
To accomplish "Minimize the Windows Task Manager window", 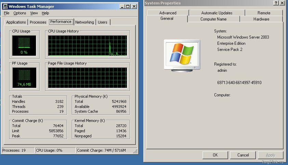I will coord(122,6).
